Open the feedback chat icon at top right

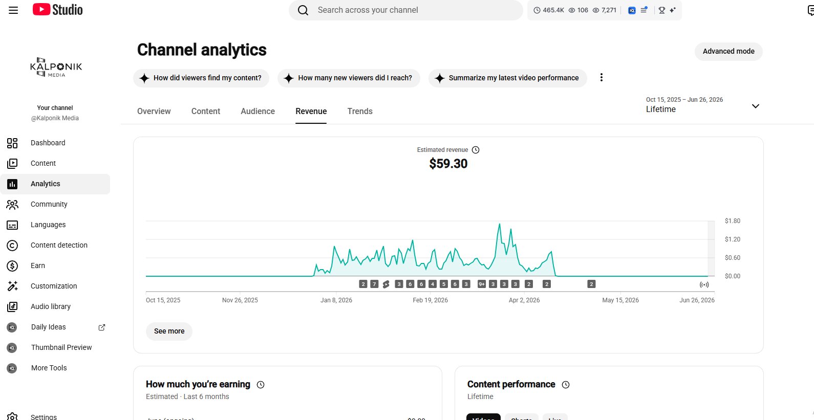(x=810, y=10)
